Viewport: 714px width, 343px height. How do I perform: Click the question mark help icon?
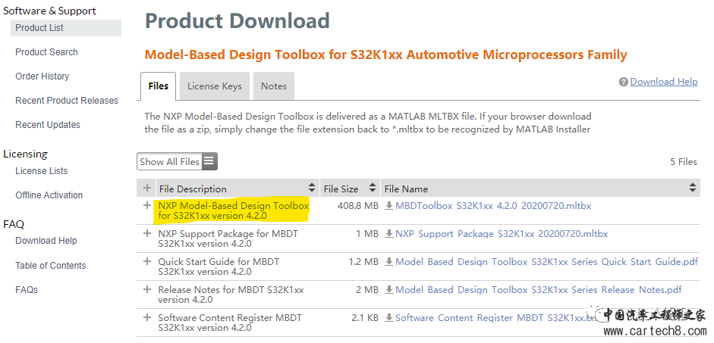click(x=624, y=83)
